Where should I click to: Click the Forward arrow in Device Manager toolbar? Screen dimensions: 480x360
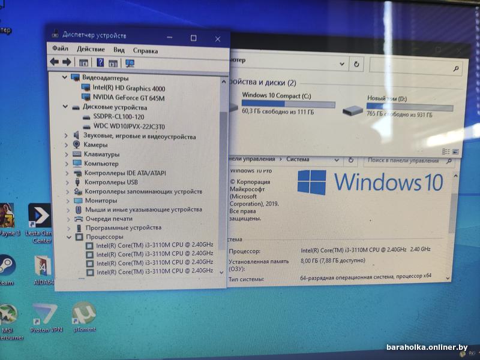click(x=67, y=62)
